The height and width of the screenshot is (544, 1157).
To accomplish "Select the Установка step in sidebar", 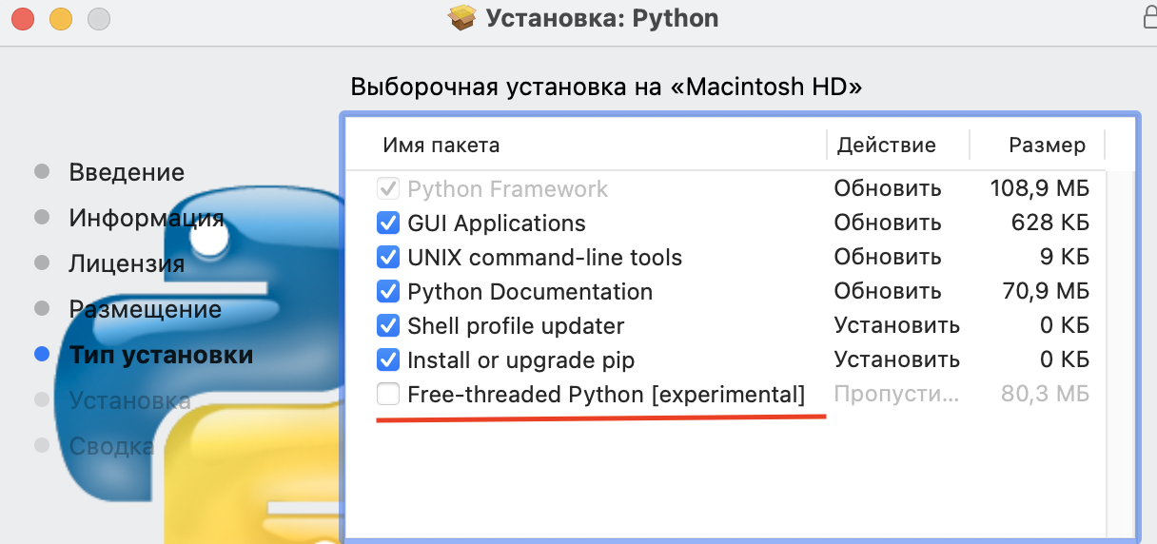I will 129,401.
